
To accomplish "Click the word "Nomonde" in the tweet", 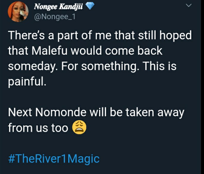I will [x=61, y=112].
